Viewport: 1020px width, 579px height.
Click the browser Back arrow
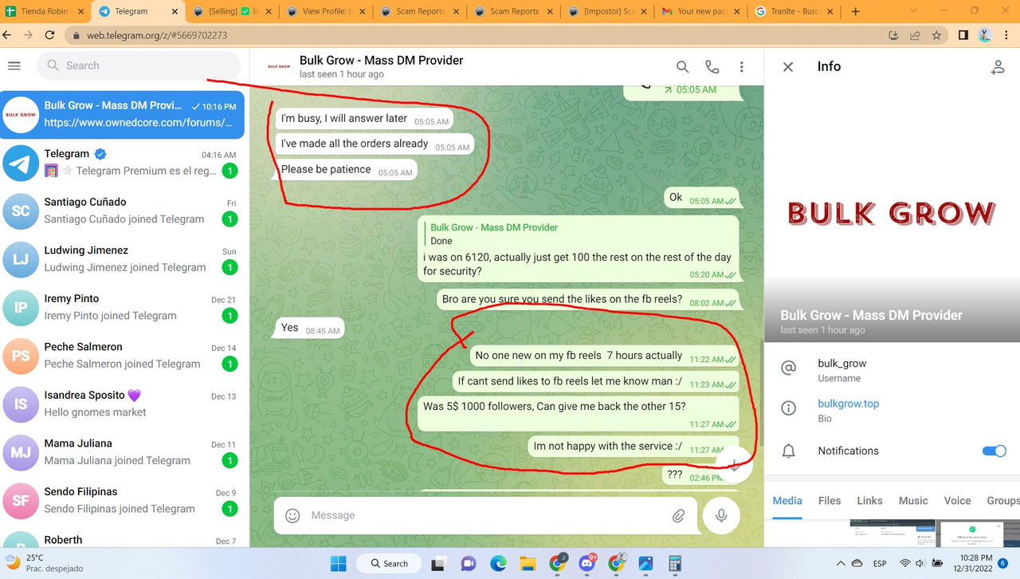click(8, 35)
